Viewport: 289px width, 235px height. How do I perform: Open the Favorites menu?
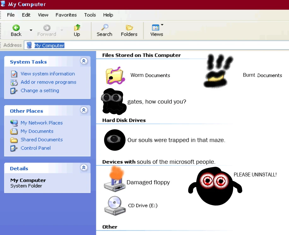(66, 15)
